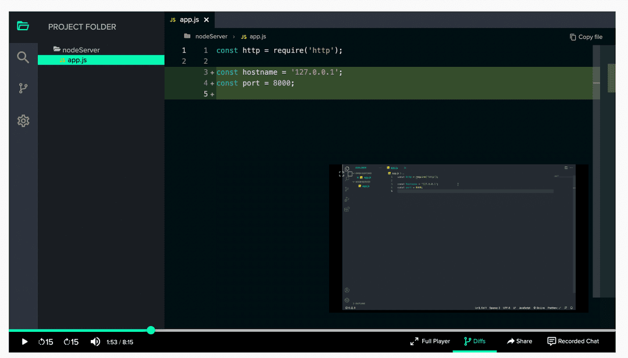
Task: Toggle the Diffs view
Action: pyautogui.click(x=474, y=341)
